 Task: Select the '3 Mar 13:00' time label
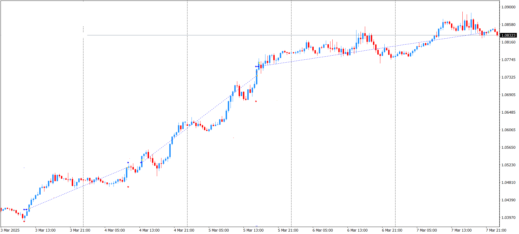[45, 230]
